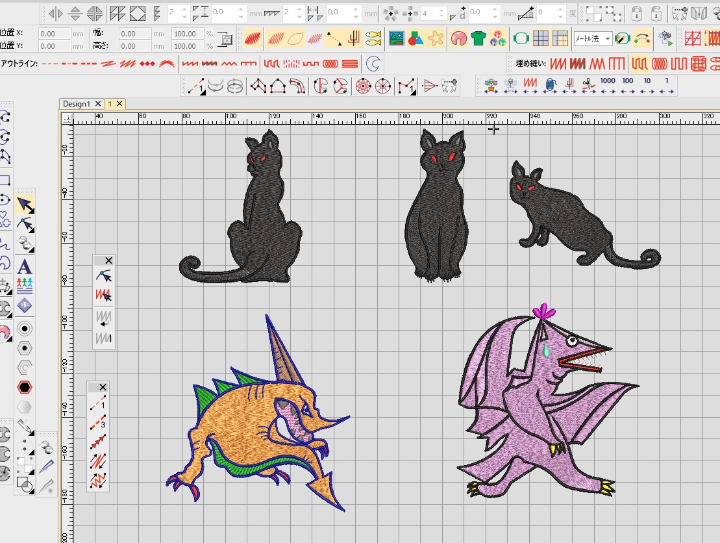Travel by 1 stitch
The height and width of the screenshot is (543, 720).
click(666, 86)
